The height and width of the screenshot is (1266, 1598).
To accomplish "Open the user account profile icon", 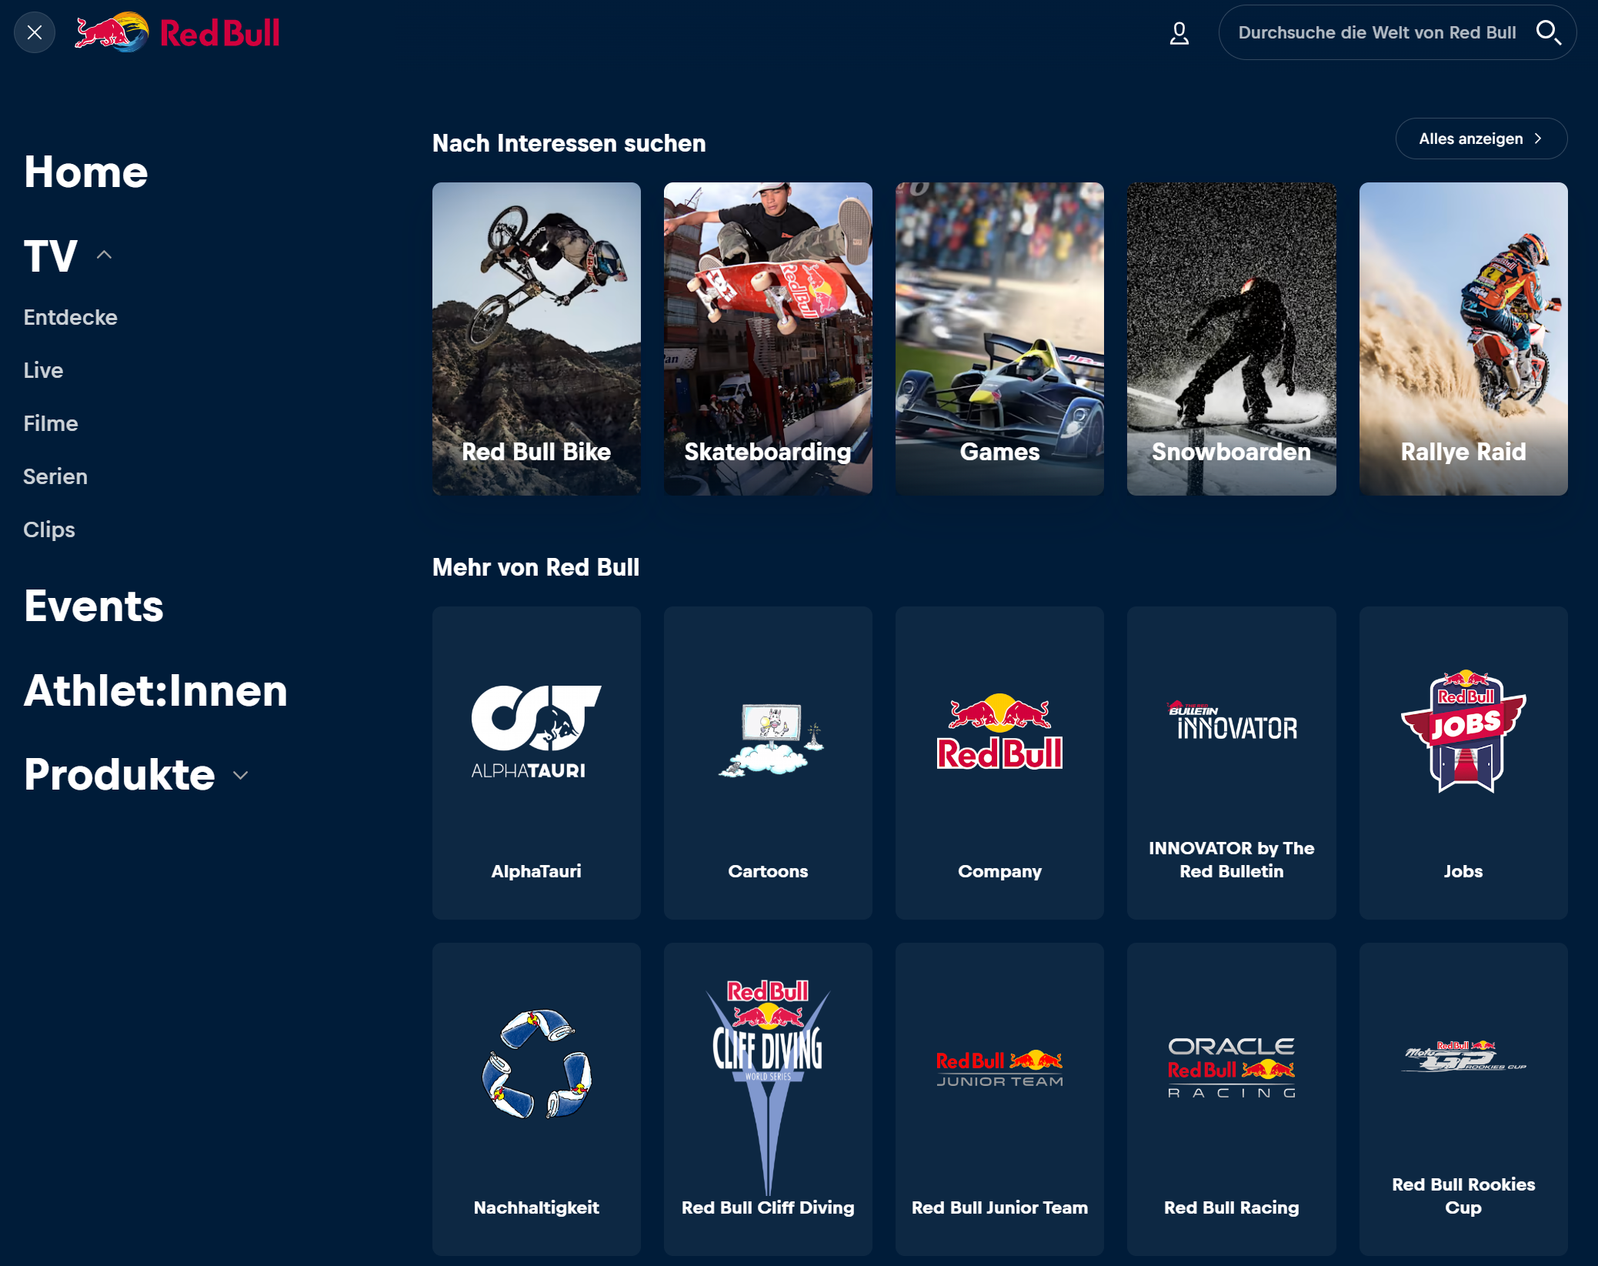I will pos(1179,33).
